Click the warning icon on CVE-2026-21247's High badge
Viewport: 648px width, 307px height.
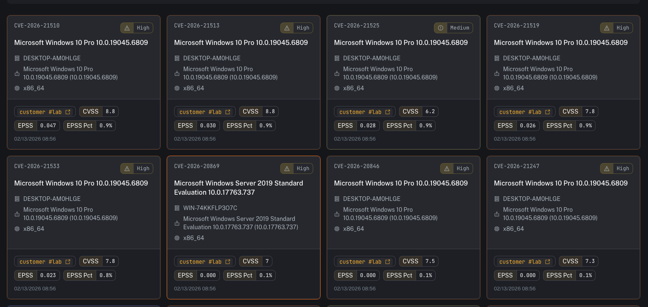click(x=607, y=168)
